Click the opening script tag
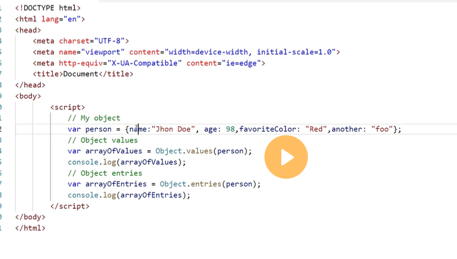This screenshot has width=457, height=259. tap(68, 107)
